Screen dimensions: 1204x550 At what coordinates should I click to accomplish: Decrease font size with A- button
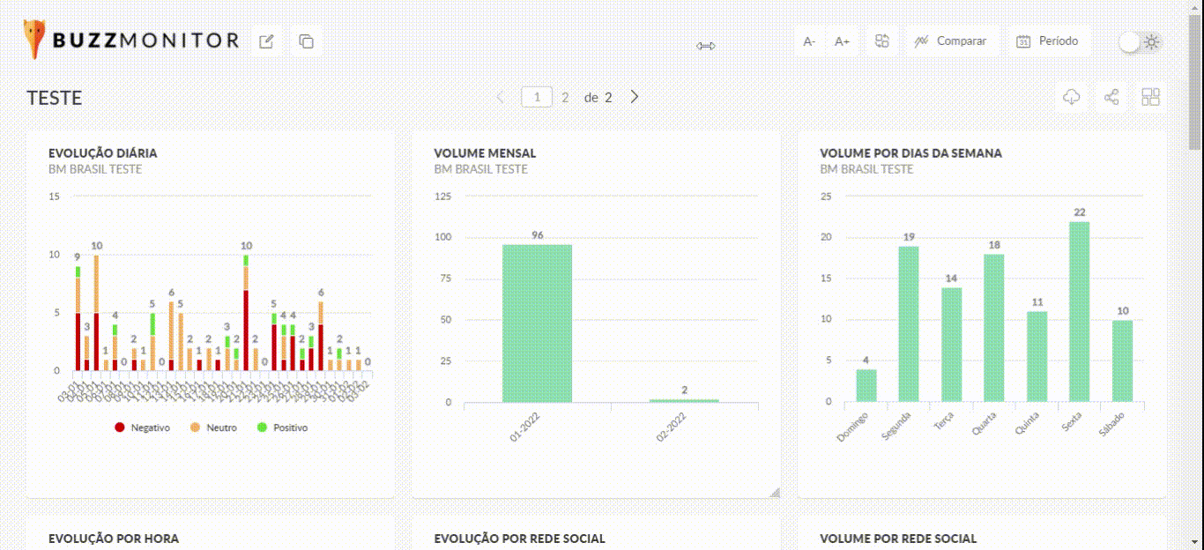click(x=809, y=41)
